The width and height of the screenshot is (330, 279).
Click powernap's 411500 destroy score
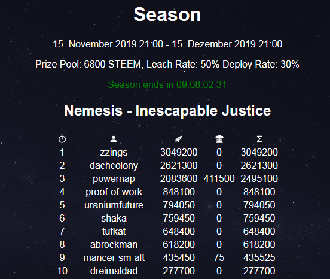pyautogui.click(x=219, y=179)
